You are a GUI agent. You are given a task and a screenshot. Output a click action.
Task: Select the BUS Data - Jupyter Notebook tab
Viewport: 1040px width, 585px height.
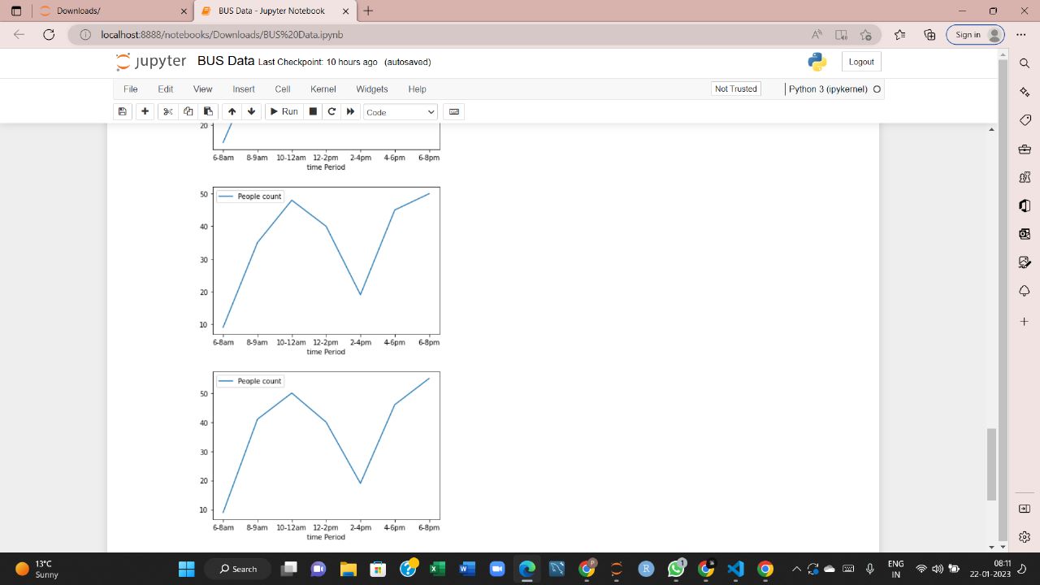click(276, 11)
